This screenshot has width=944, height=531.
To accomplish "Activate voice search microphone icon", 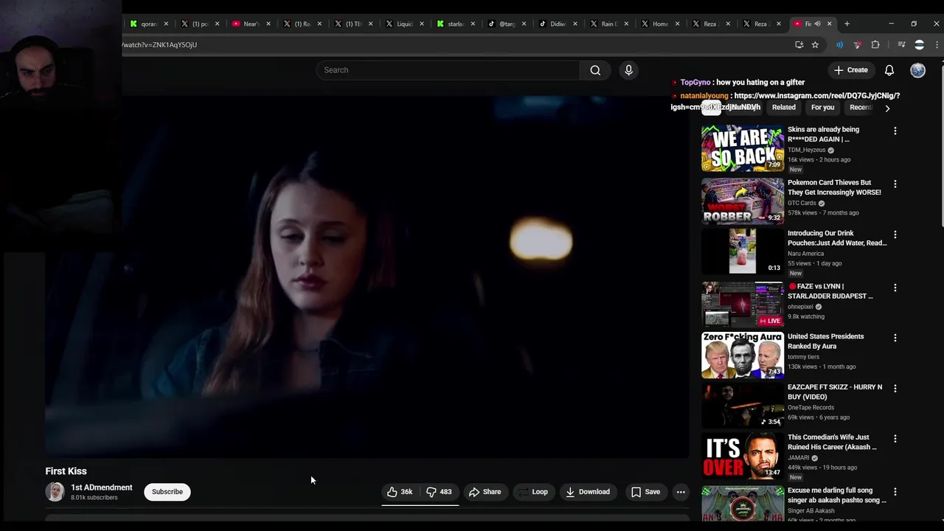I will [x=628, y=70].
